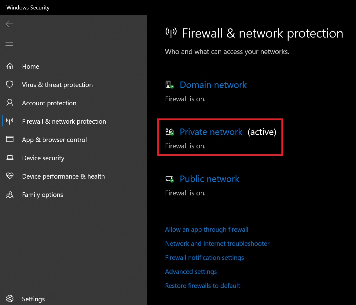Click the Device security laptop icon

[x=10, y=158]
